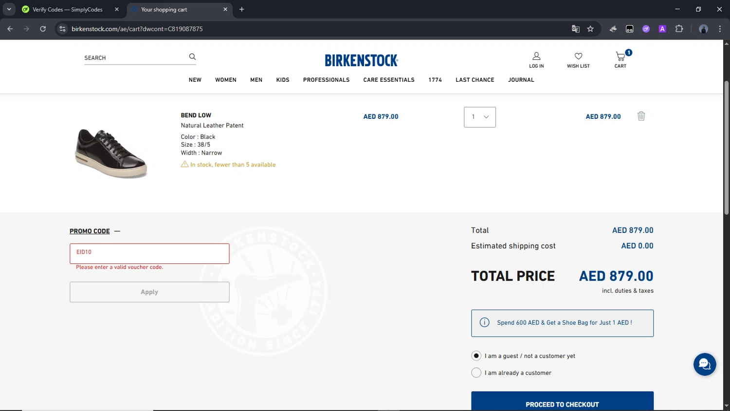
Task: Open the BEND LOW product link
Action: 196,115
